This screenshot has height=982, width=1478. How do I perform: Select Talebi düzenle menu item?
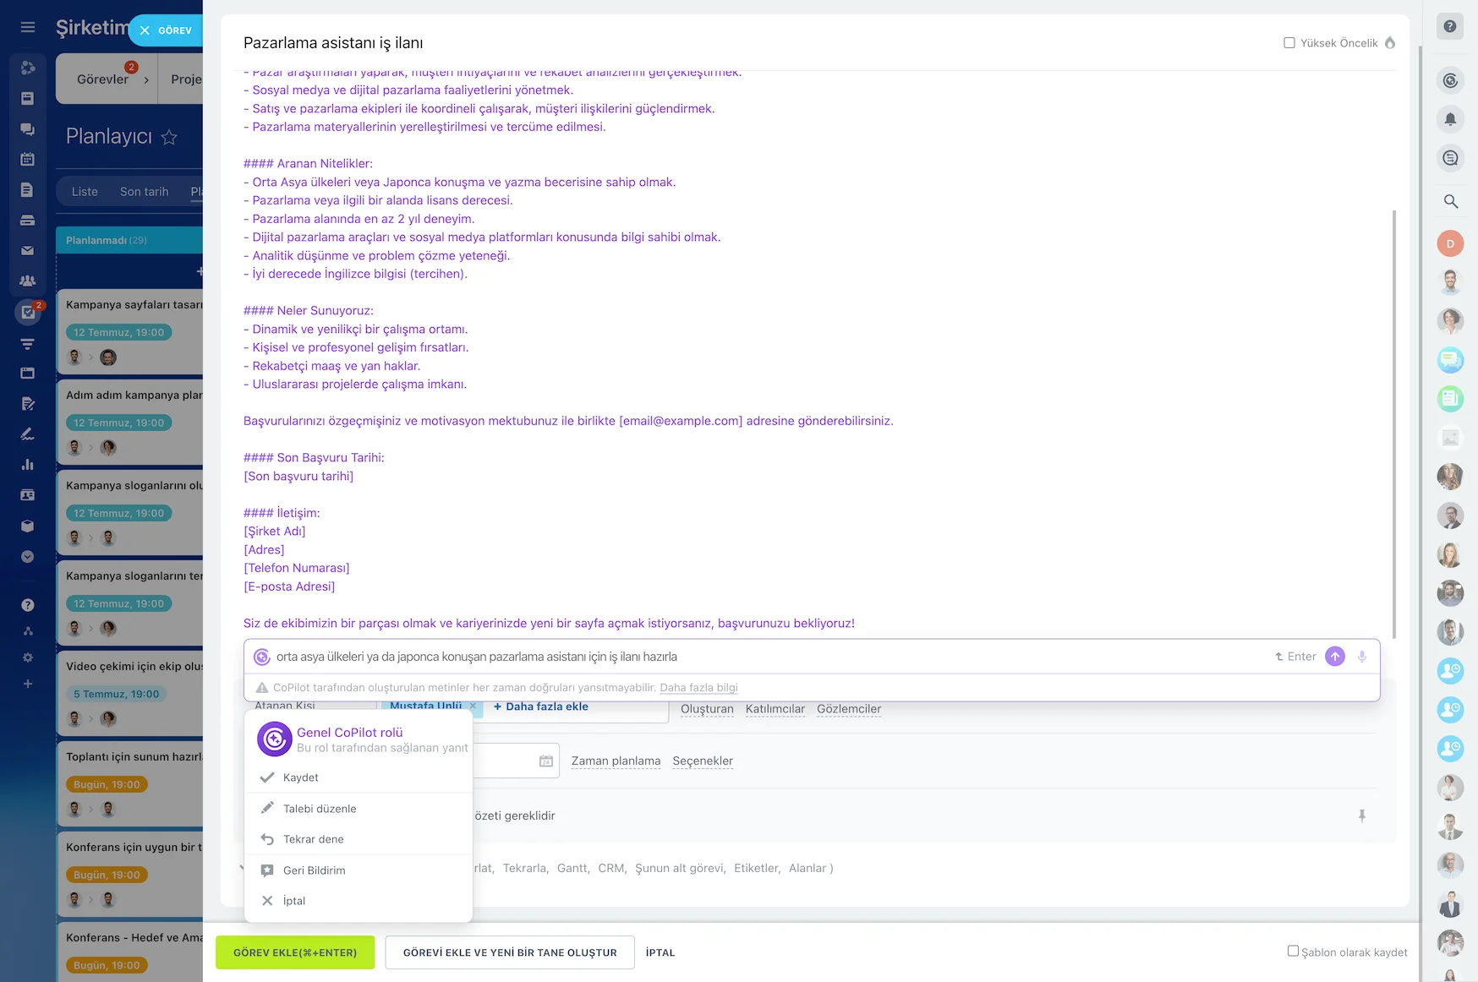[x=358, y=809]
